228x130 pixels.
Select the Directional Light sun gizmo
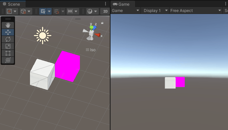pos(43,36)
